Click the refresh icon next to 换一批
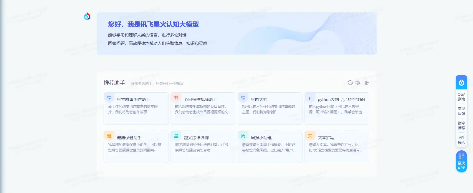 350,83
